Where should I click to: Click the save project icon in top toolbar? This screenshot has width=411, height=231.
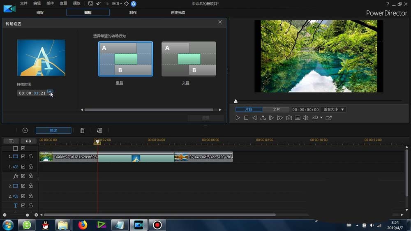(x=90, y=4)
